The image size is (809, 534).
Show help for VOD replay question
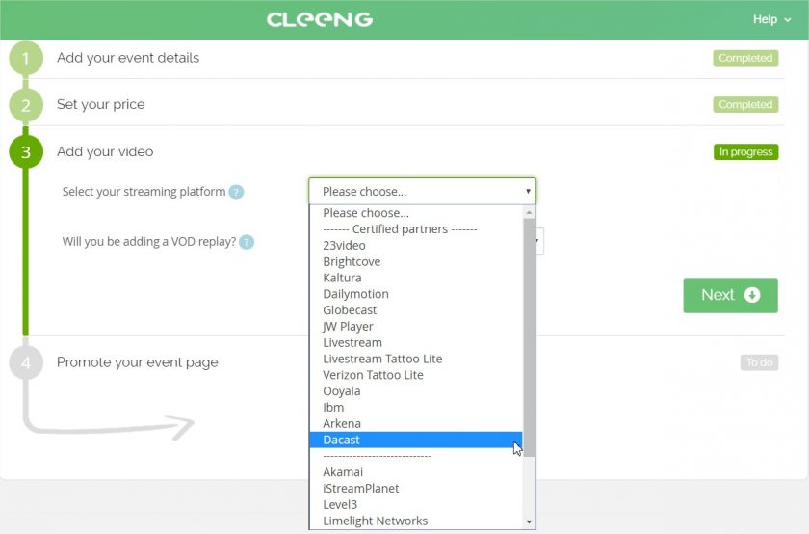click(x=247, y=242)
